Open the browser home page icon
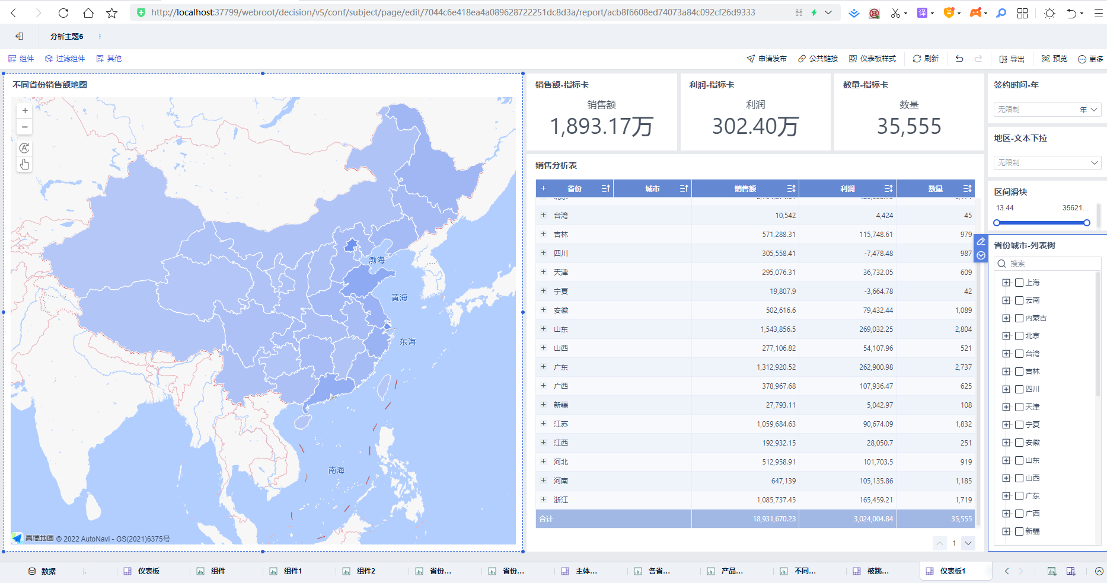This screenshot has height=583, width=1107. pyautogui.click(x=88, y=12)
